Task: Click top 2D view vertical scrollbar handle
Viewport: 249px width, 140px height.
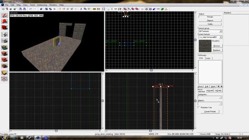Action: point(195,40)
